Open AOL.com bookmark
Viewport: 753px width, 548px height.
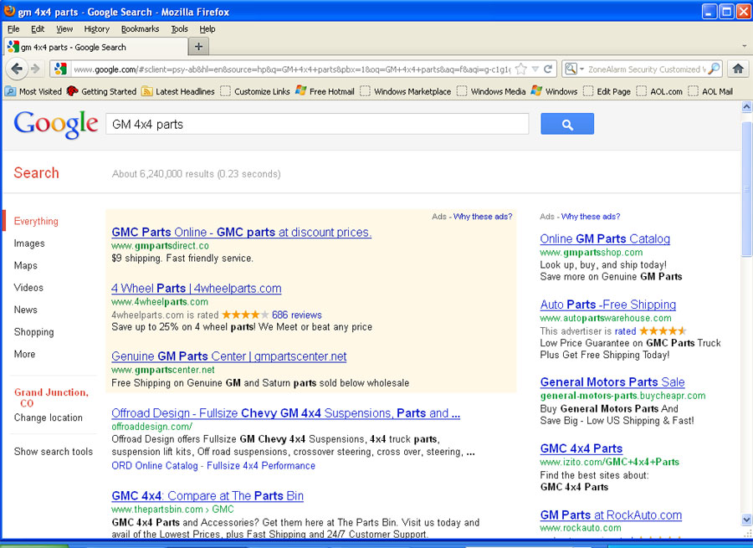659,91
